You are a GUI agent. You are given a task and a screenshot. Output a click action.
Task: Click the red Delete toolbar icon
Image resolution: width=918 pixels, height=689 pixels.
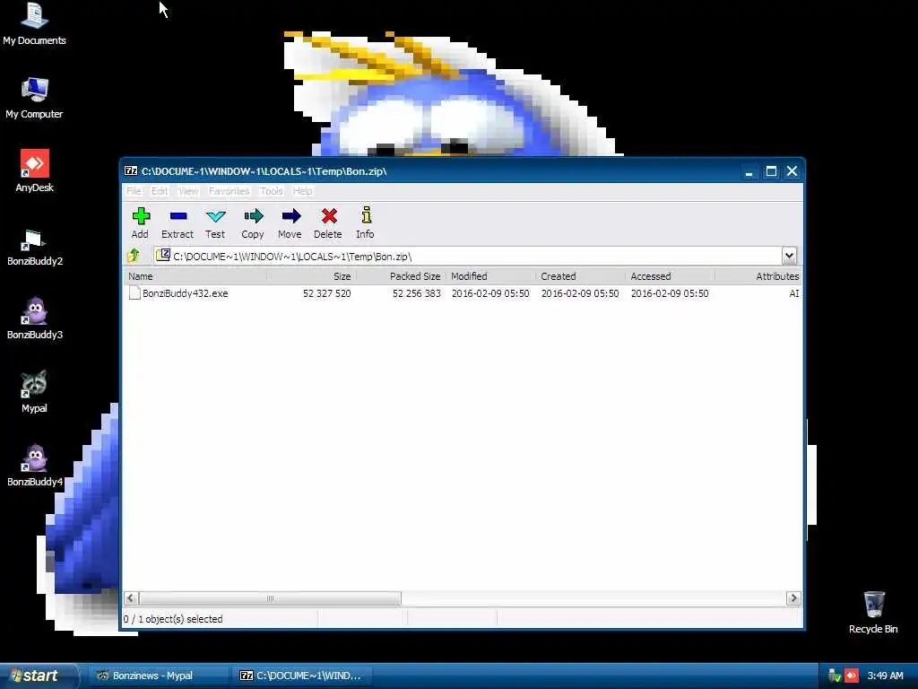tap(328, 216)
